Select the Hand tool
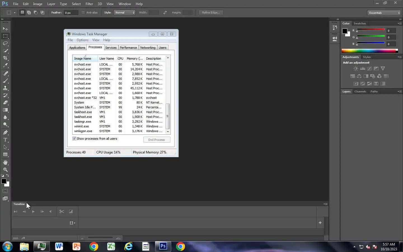Image resolution: width=403 pixels, height=252 pixels. tap(5, 162)
